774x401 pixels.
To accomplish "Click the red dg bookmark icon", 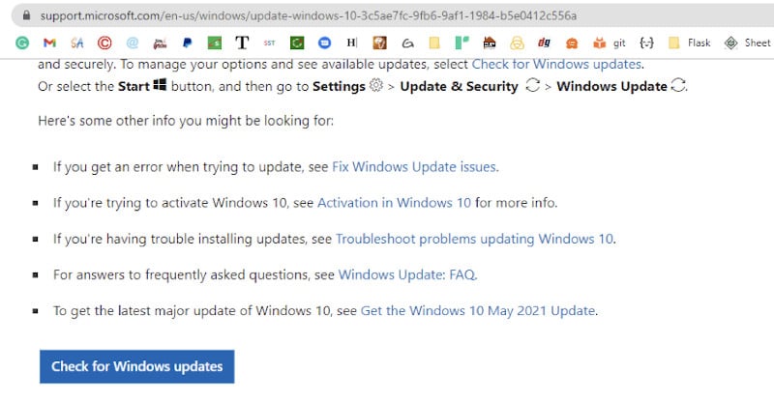I will (544, 43).
